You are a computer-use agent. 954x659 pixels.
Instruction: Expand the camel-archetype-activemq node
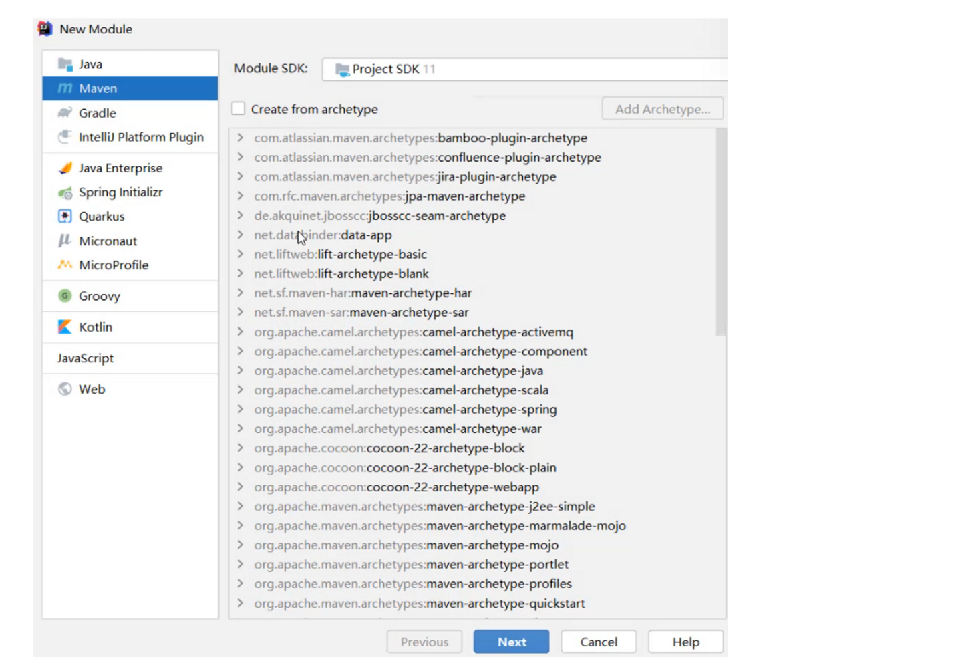(240, 332)
